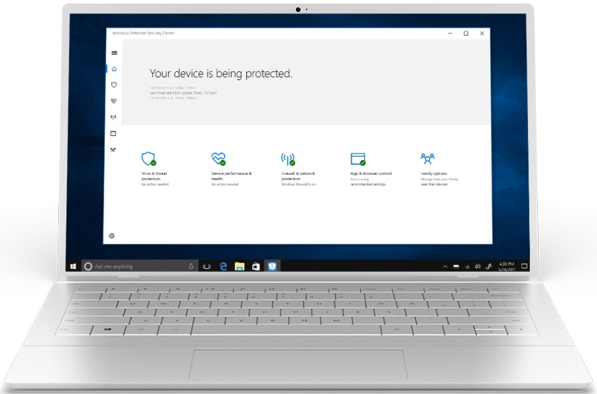Open Firewall & network protection label
The height and width of the screenshot is (394, 597).
tap(298, 176)
